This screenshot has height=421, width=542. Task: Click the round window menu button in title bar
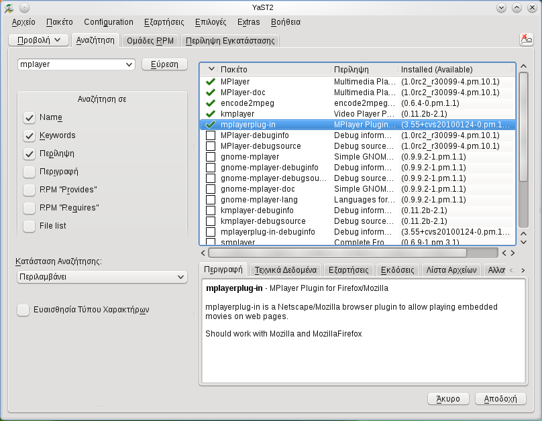point(24,7)
